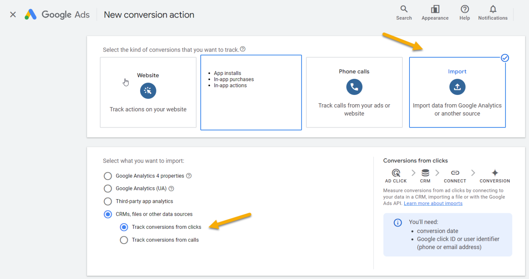The image size is (529, 279).
Task: Click the Import upload icon
Action: [457, 87]
